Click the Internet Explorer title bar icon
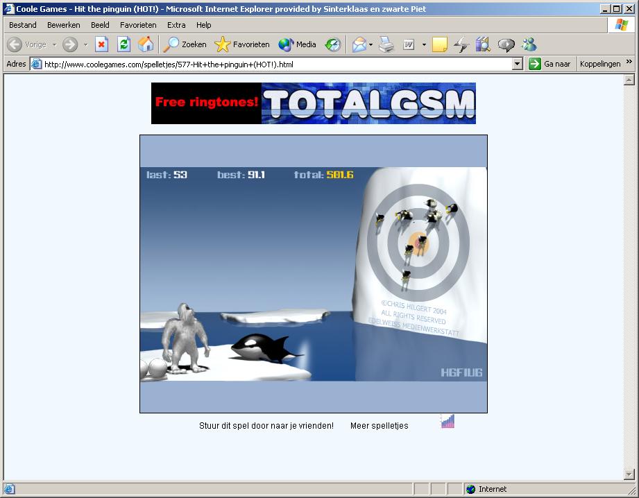The image size is (639, 498). click(9, 8)
